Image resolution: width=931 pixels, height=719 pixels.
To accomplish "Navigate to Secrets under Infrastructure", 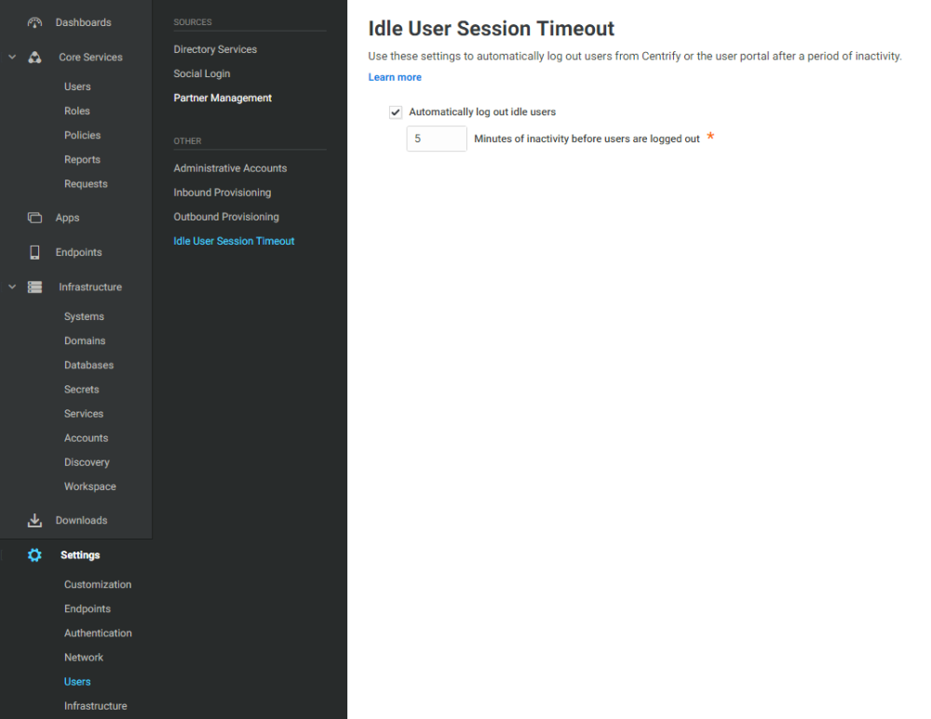I will 81,390.
